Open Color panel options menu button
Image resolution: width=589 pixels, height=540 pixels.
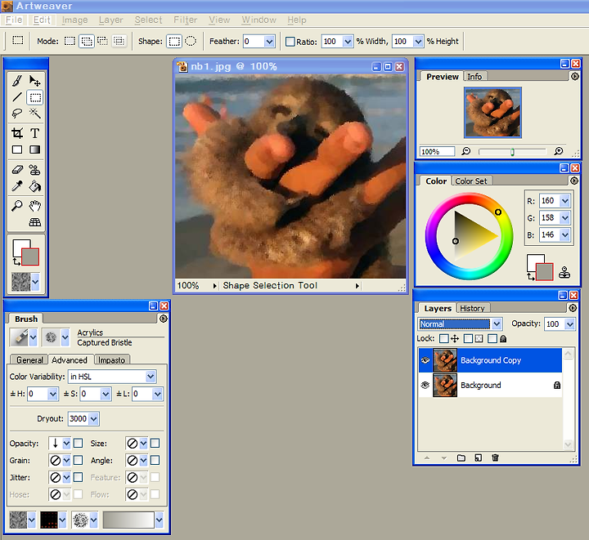click(574, 181)
